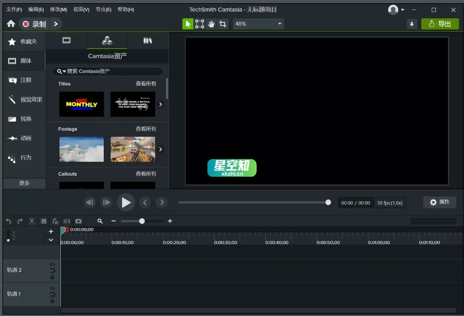Image resolution: width=464 pixels, height=316 pixels.
Task: Select the edit cursor tool
Action: tap(188, 24)
